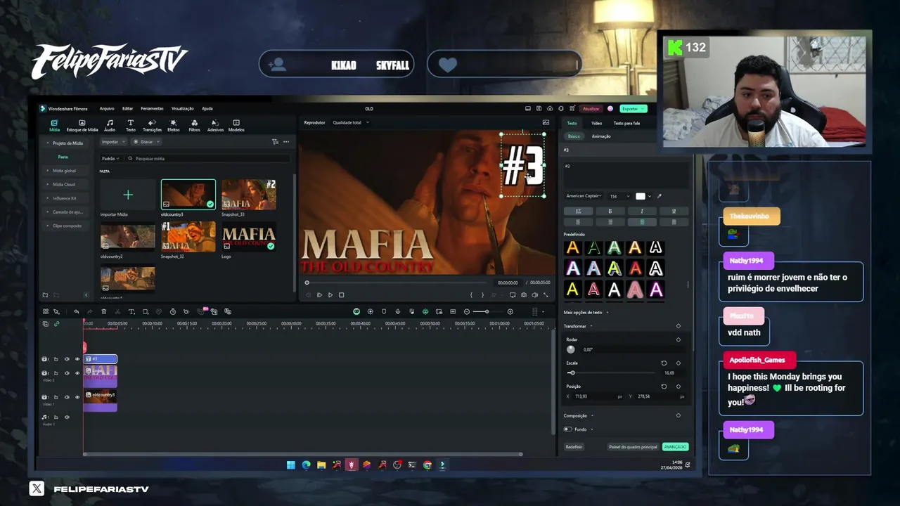The image size is (900, 506).
Task: Click the delete trash icon in timeline toolbar
Action: [103, 311]
